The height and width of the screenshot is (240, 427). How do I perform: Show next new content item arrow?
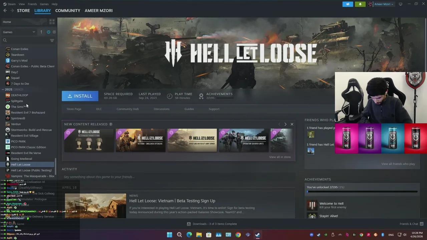click(285, 124)
